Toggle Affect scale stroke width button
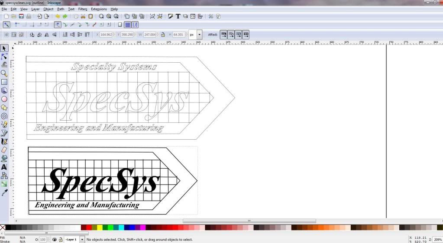Image resolution: width=443 pixels, height=243 pixels. 223,35
